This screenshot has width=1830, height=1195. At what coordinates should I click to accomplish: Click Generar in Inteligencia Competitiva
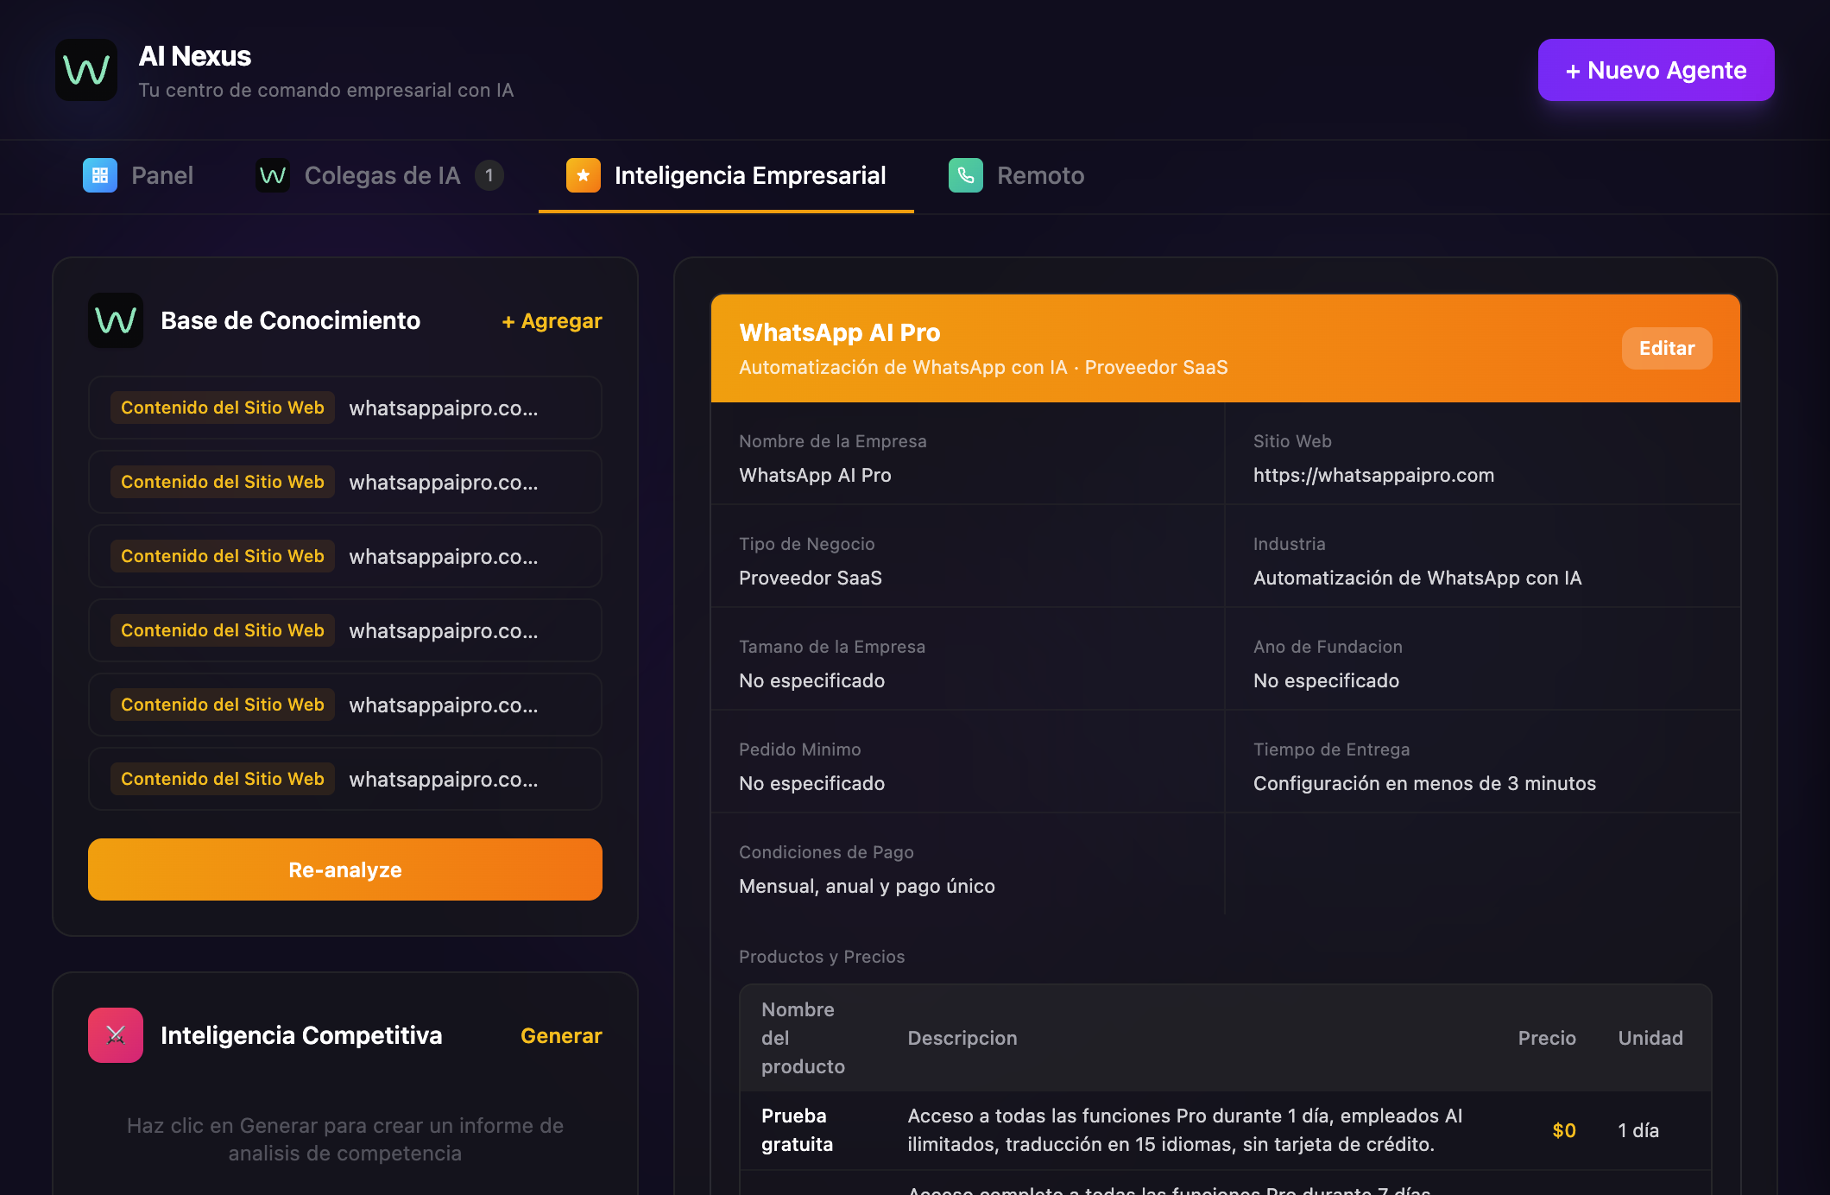[x=561, y=1035]
